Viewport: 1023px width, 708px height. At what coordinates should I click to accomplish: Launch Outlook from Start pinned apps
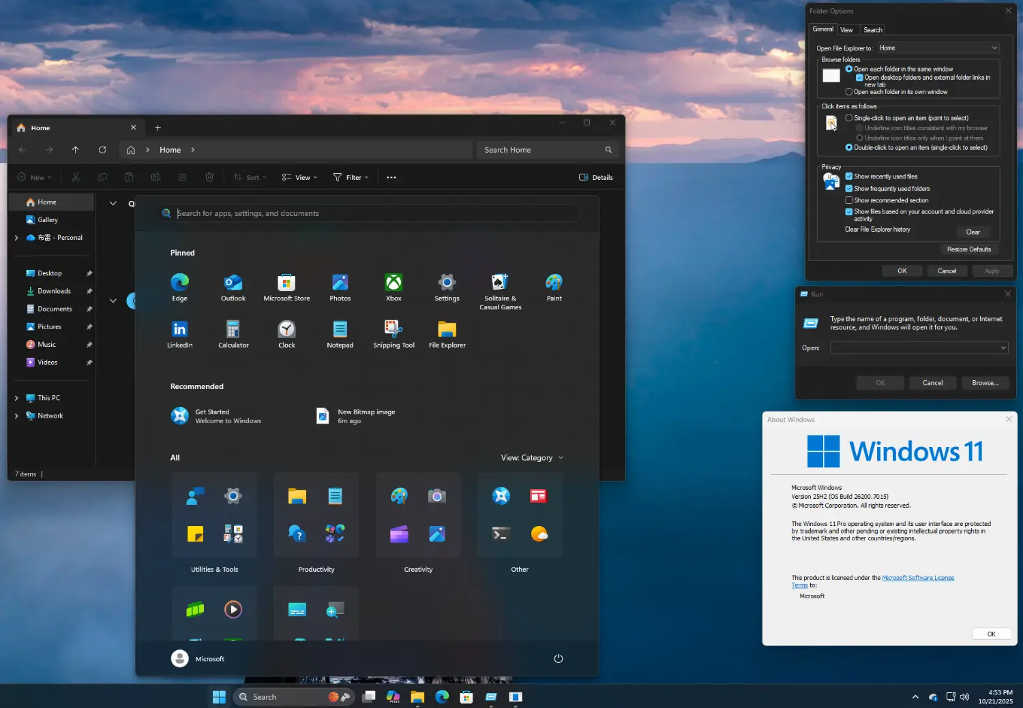pos(233,287)
